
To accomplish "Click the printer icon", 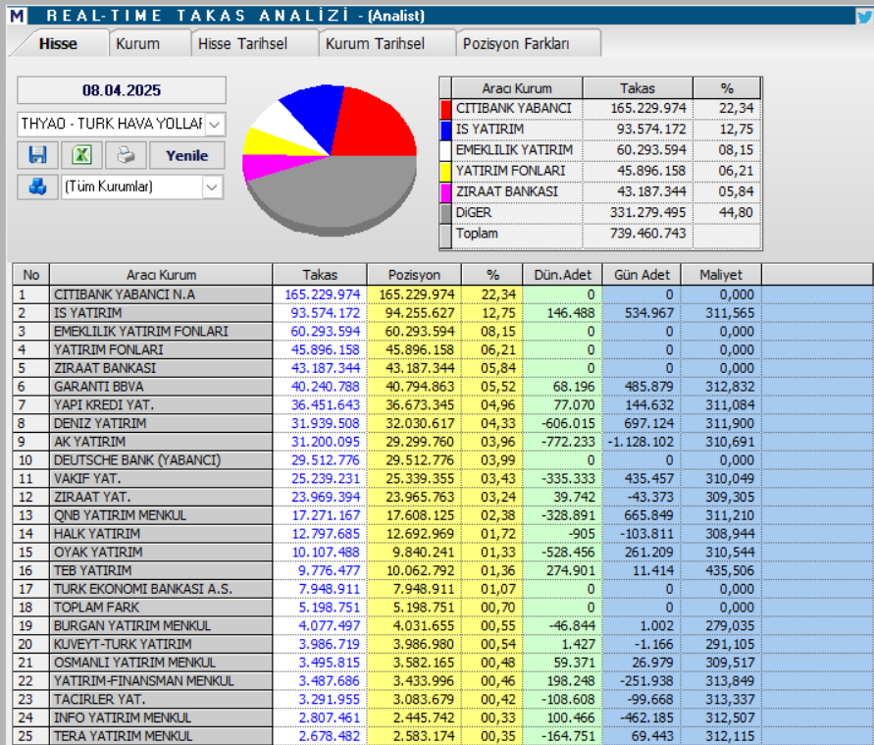I will pos(126,155).
